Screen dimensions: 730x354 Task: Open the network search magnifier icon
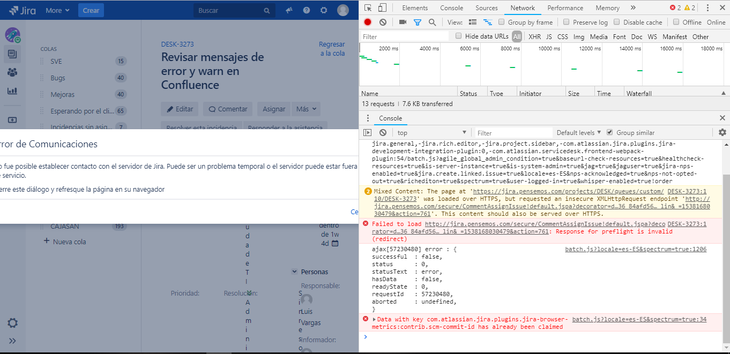pos(432,22)
